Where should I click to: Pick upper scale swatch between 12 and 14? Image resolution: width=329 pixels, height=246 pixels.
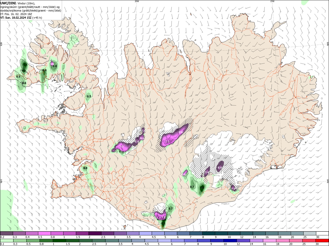246,233
